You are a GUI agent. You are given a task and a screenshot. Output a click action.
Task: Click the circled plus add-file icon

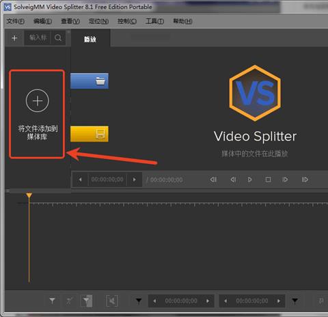[38, 100]
